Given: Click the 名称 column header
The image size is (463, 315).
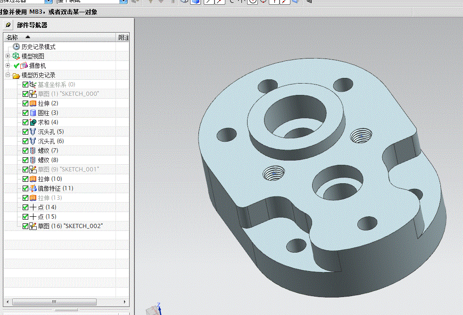Looking at the screenshot, I should coord(60,37).
